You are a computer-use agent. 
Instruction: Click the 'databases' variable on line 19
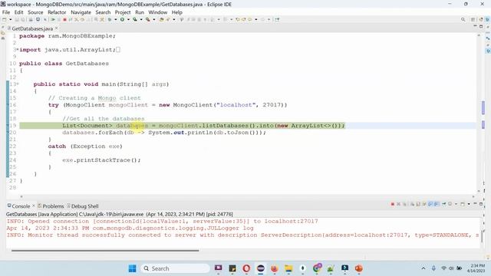132,126
